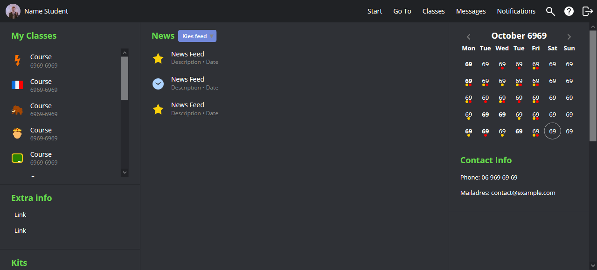Go to the previous month with the left chevron

pos(468,36)
